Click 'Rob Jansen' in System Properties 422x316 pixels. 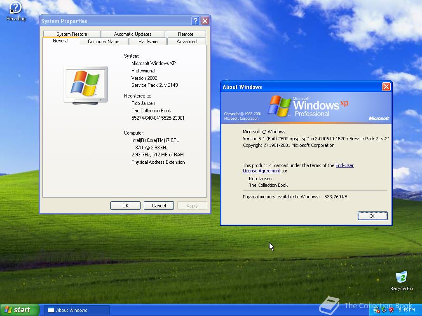[x=143, y=103]
